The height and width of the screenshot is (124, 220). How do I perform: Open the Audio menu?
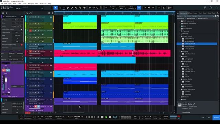24,3
